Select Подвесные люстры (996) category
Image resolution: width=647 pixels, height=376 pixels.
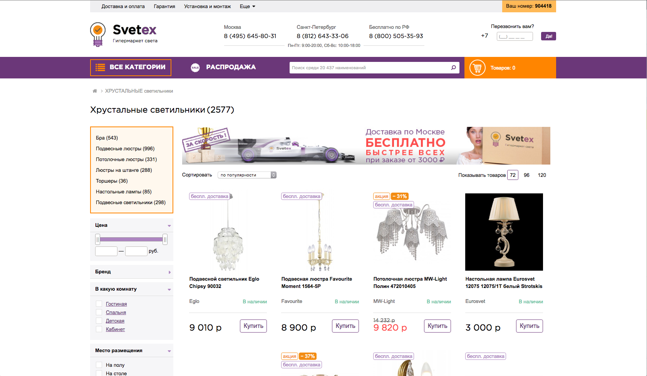[x=125, y=149]
